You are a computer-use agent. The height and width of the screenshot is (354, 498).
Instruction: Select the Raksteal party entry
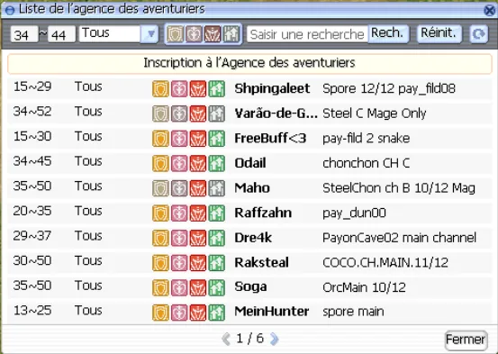click(x=249, y=262)
